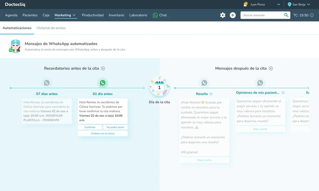
Task: Click the crown icon next to Reseña
Action: coord(211,94)
